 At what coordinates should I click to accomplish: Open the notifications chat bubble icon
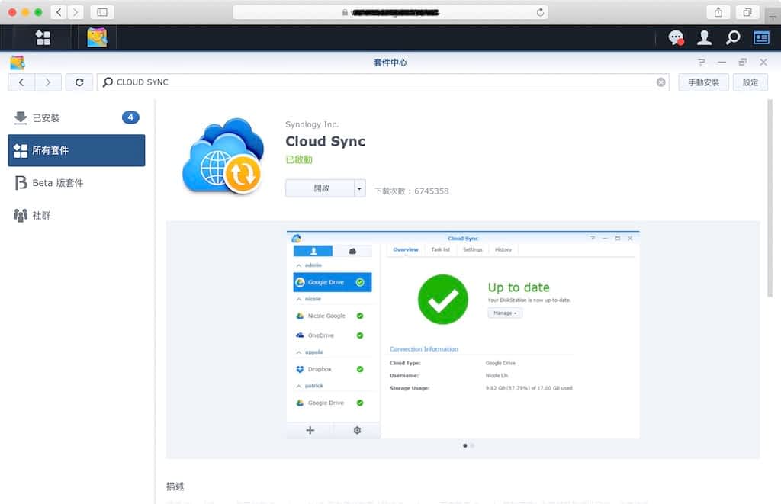tap(675, 37)
